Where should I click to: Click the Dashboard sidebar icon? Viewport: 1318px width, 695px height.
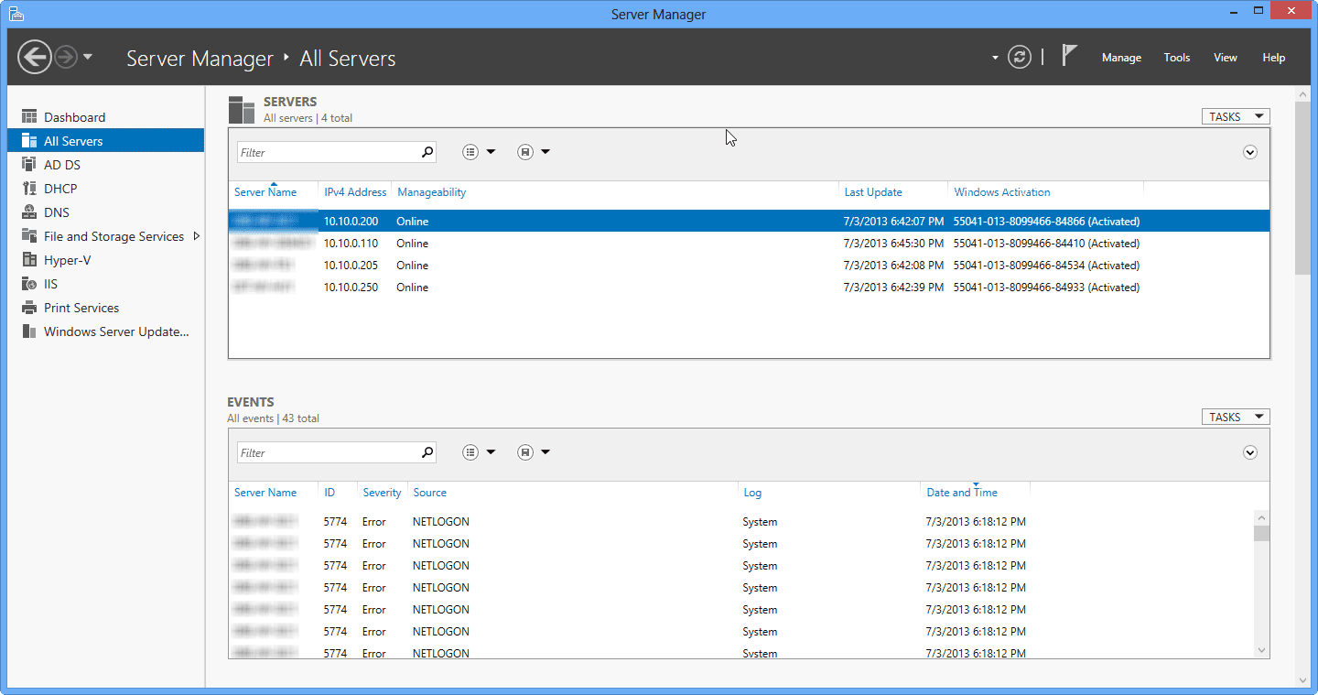point(28,117)
